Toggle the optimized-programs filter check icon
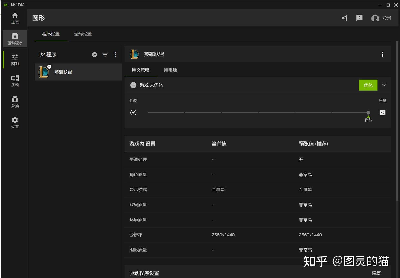This screenshot has width=400, height=278. click(x=94, y=55)
